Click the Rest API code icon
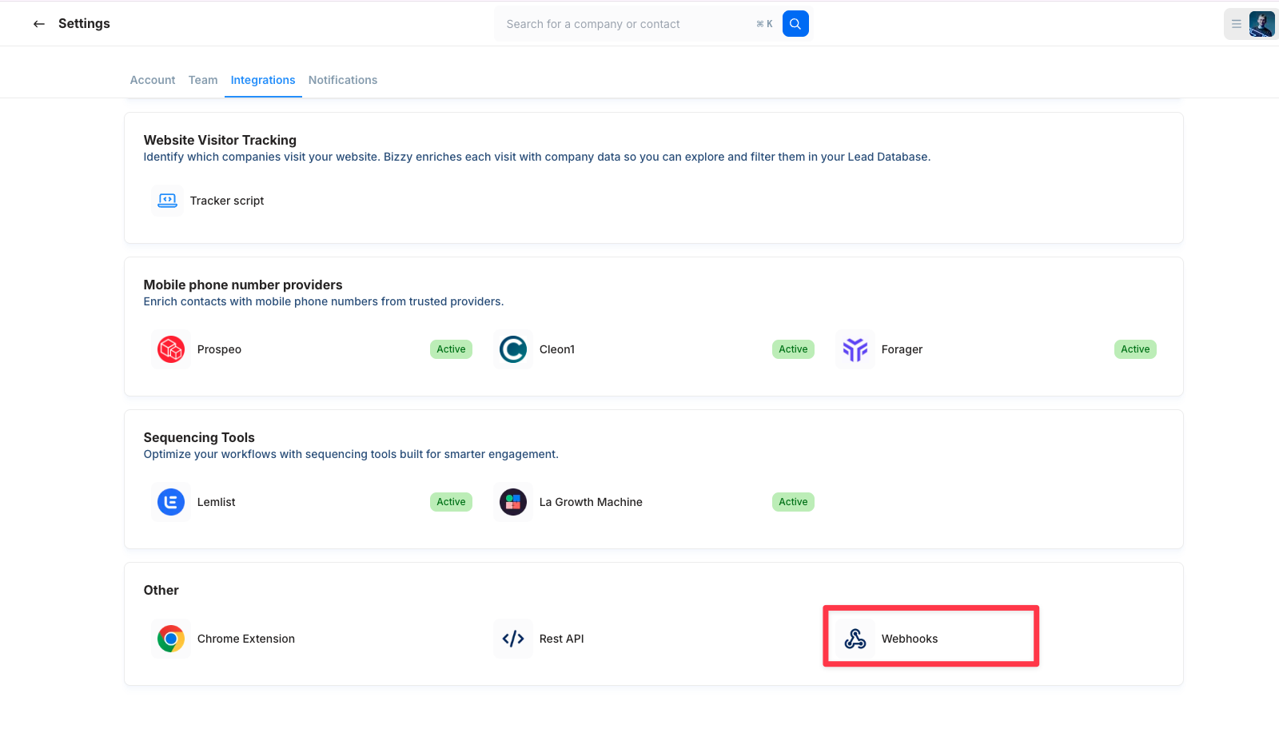 pos(513,639)
